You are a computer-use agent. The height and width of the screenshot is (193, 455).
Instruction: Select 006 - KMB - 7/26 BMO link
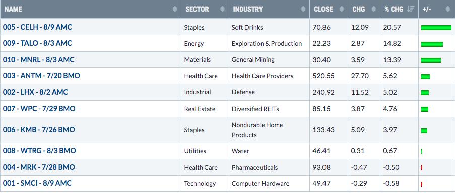pyautogui.click(x=39, y=130)
